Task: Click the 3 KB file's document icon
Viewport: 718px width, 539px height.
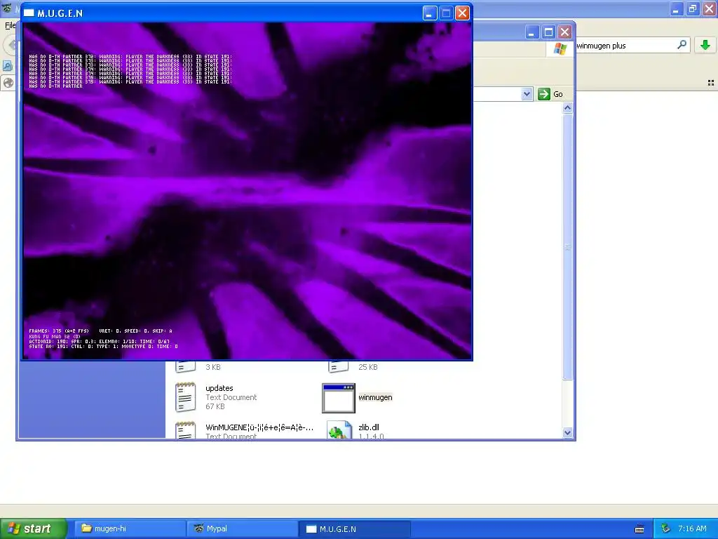Action: click(x=185, y=366)
